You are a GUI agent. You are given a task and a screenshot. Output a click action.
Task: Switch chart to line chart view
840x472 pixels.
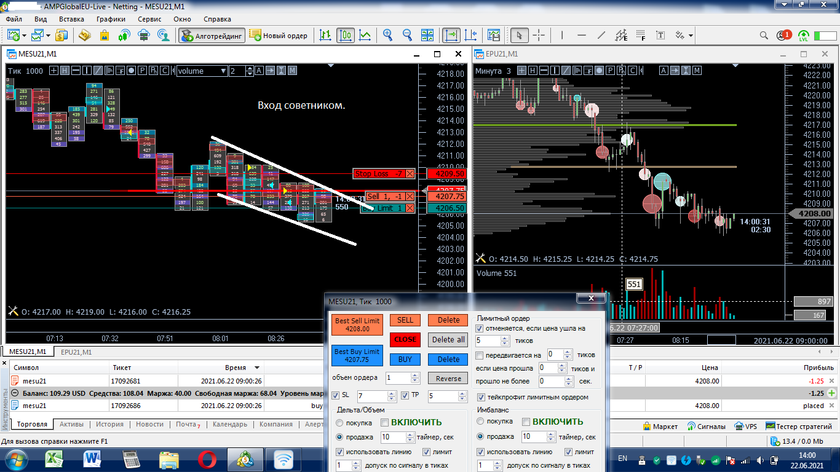coord(365,36)
